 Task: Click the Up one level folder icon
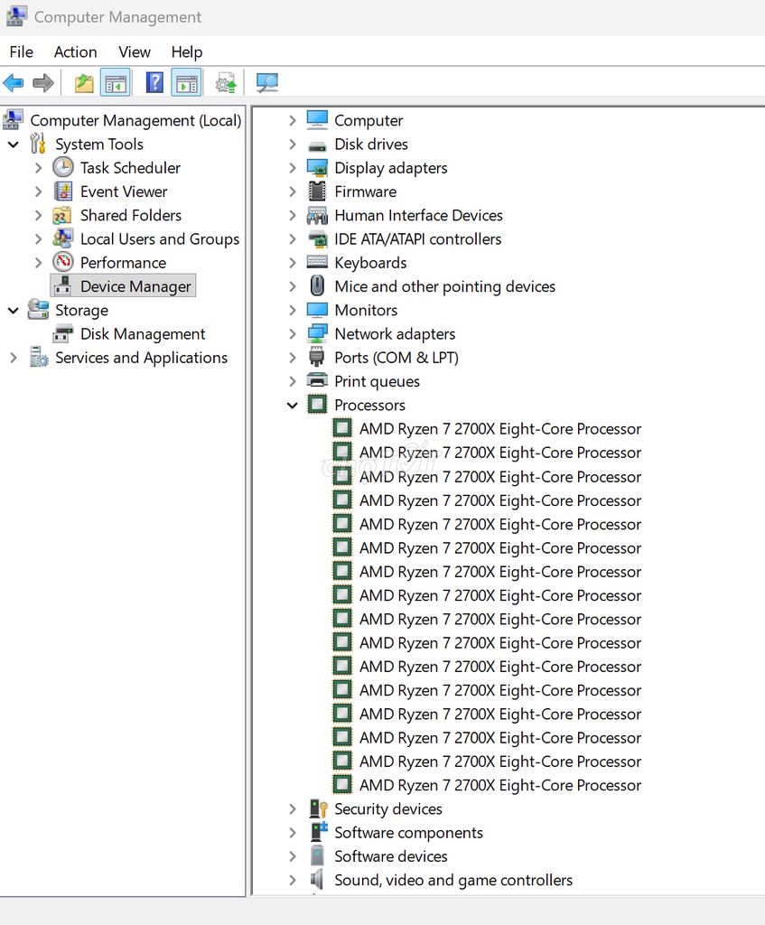coord(84,83)
